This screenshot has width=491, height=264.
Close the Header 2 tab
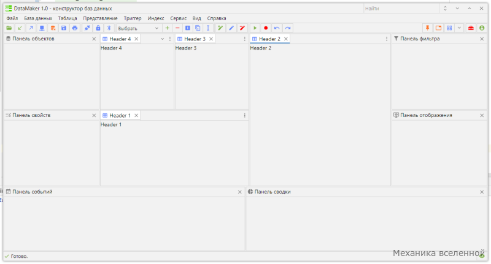286,39
